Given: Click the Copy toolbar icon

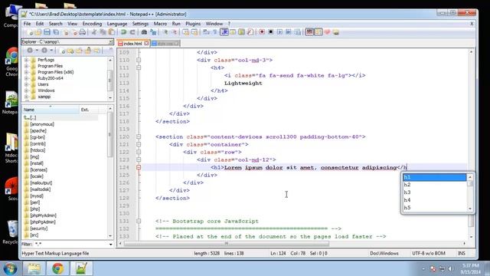Looking at the screenshot, I should (x=103, y=32).
